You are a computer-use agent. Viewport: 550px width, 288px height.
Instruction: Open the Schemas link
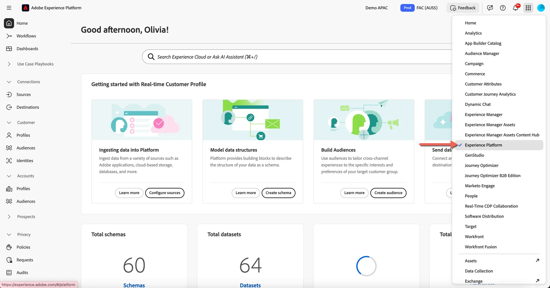pos(134,285)
